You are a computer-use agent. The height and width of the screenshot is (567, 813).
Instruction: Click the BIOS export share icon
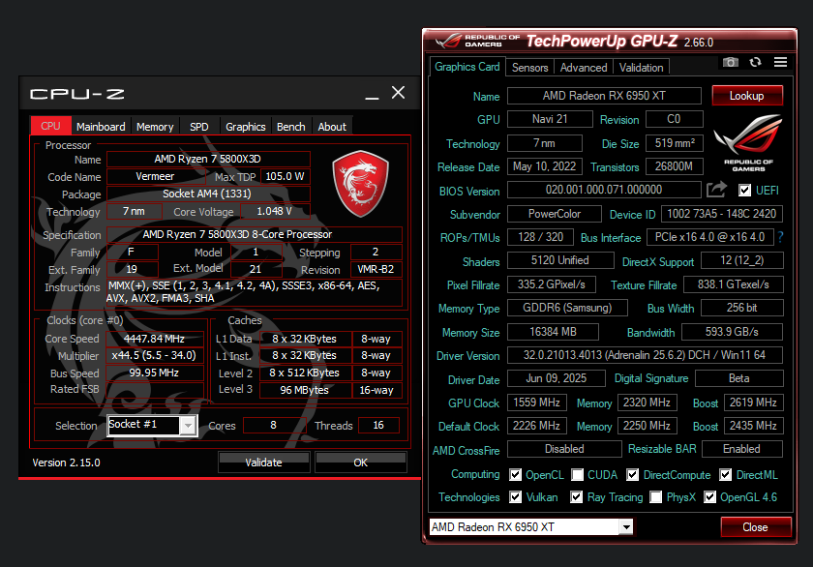716,190
